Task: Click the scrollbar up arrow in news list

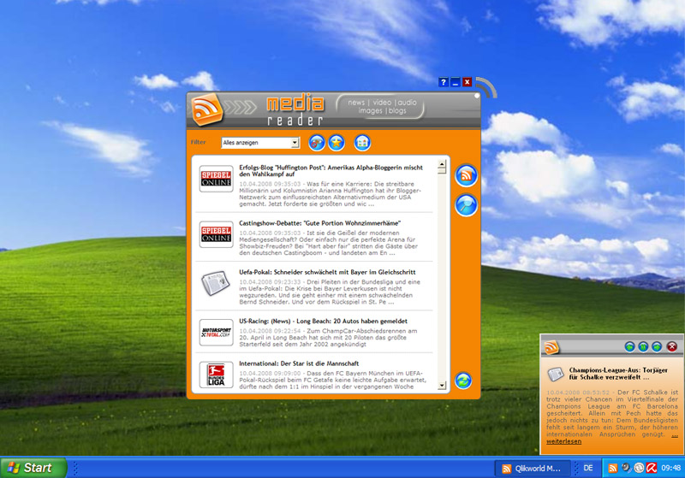Action: [x=442, y=163]
